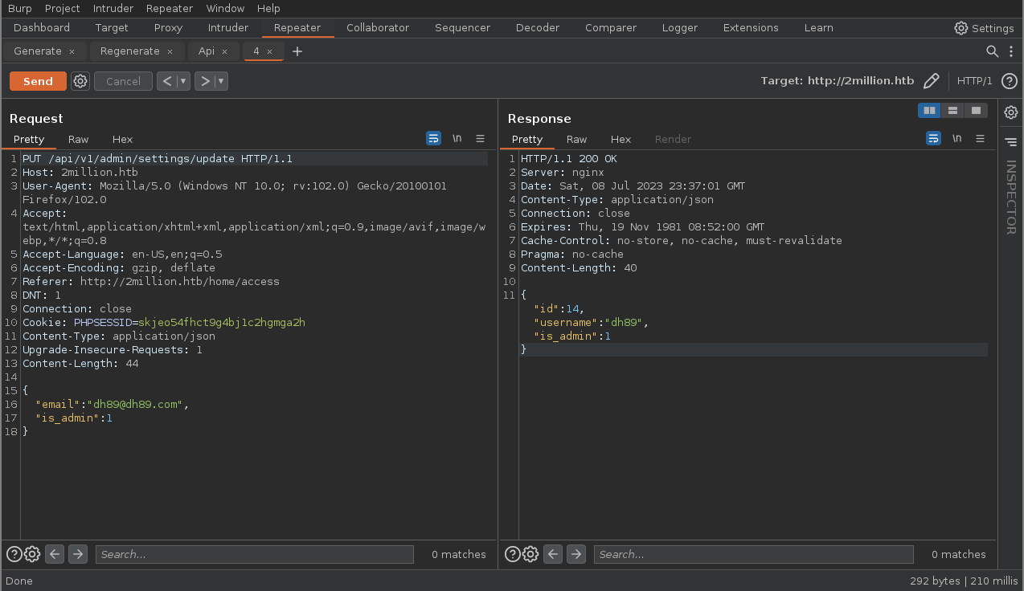
Task: Focus the request search field
Action: [x=254, y=554]
